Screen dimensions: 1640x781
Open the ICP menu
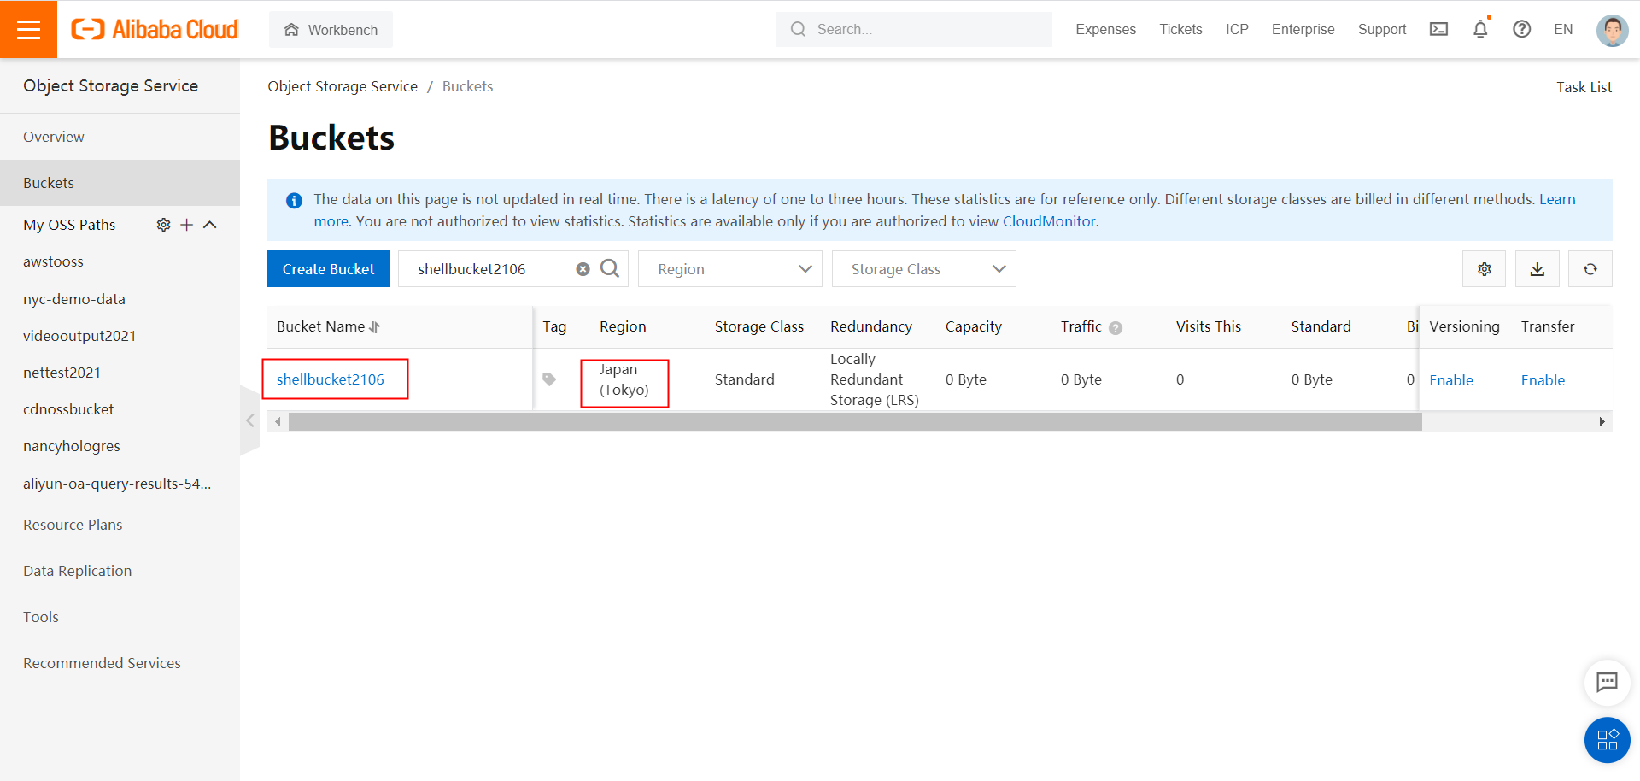pyautogui.click(x=1237, y=29)
